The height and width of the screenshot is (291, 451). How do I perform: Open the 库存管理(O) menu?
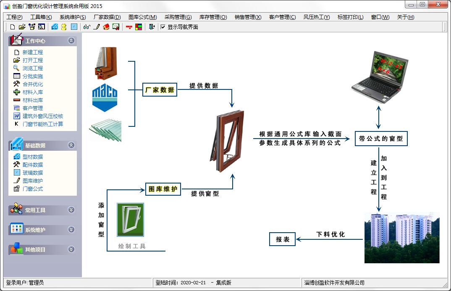point(213,17)
